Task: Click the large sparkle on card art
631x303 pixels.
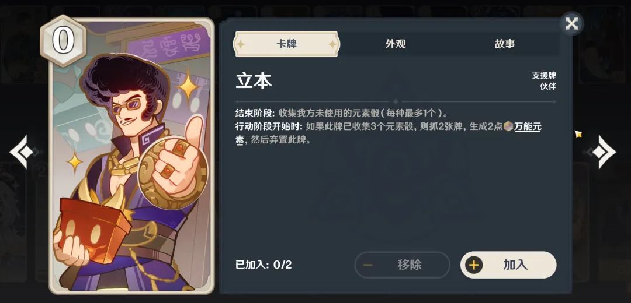Action: tap(187, 87)
